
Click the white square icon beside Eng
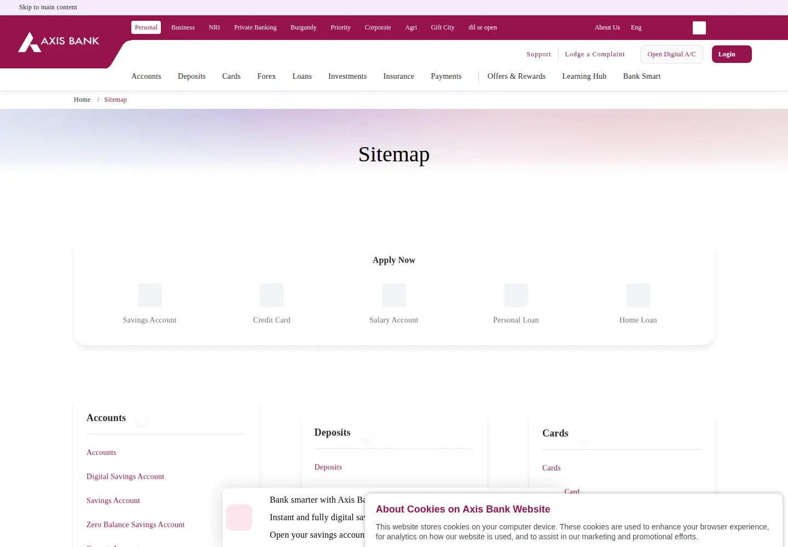pyautogui.click(x=699, y=28)
